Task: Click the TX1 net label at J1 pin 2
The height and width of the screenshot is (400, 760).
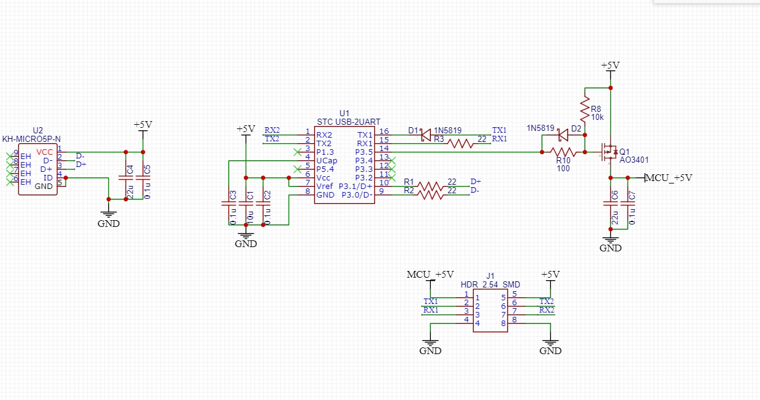Action: point(431,302)
